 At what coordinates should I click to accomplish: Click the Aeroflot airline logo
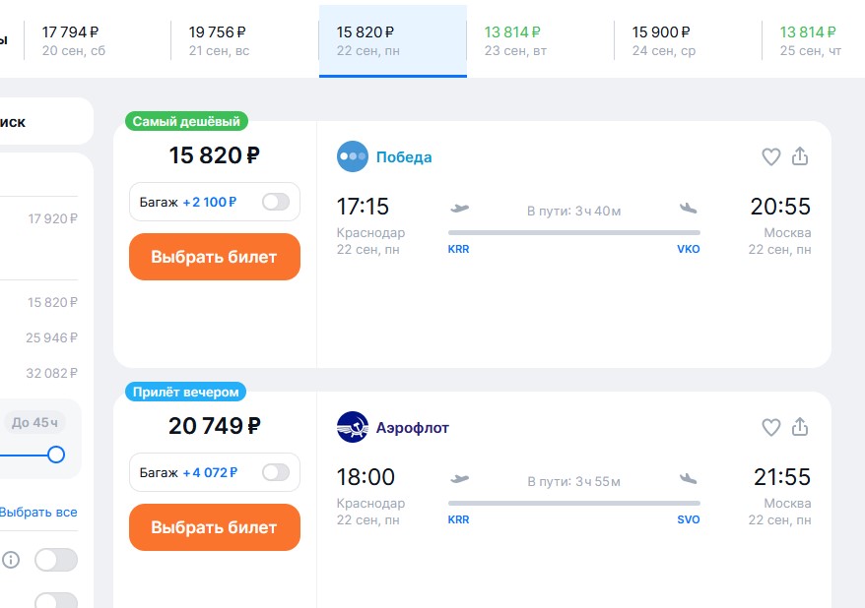point(353,427)
